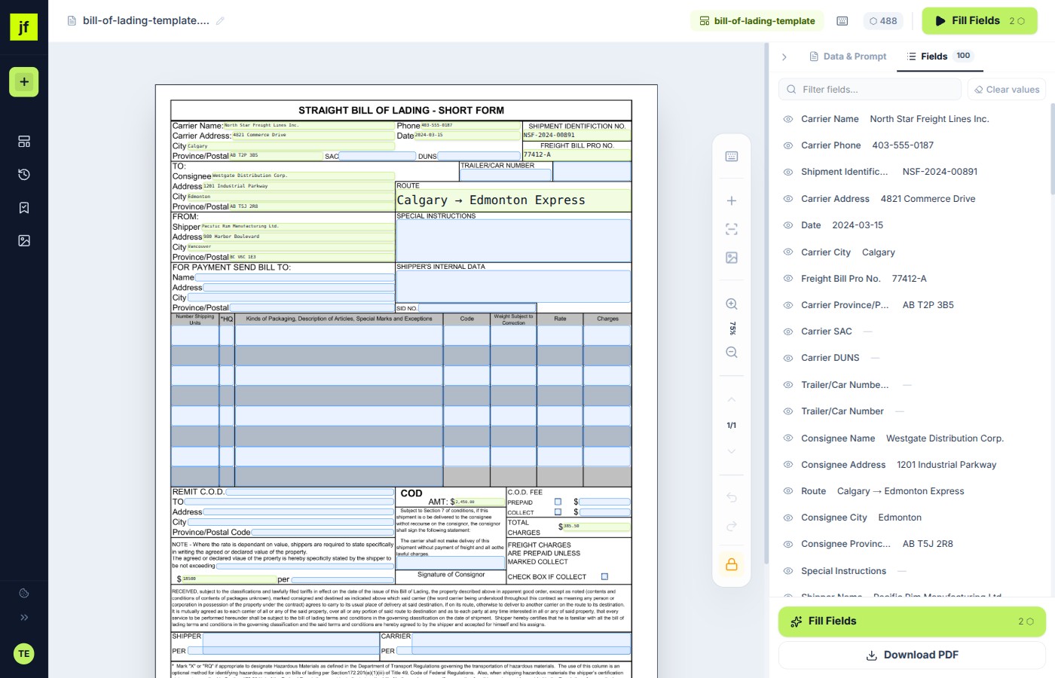The image size is (1055, 678).
Task: Click the 488 credits badge
Action: pyautogui.click(x=883, y=21)
